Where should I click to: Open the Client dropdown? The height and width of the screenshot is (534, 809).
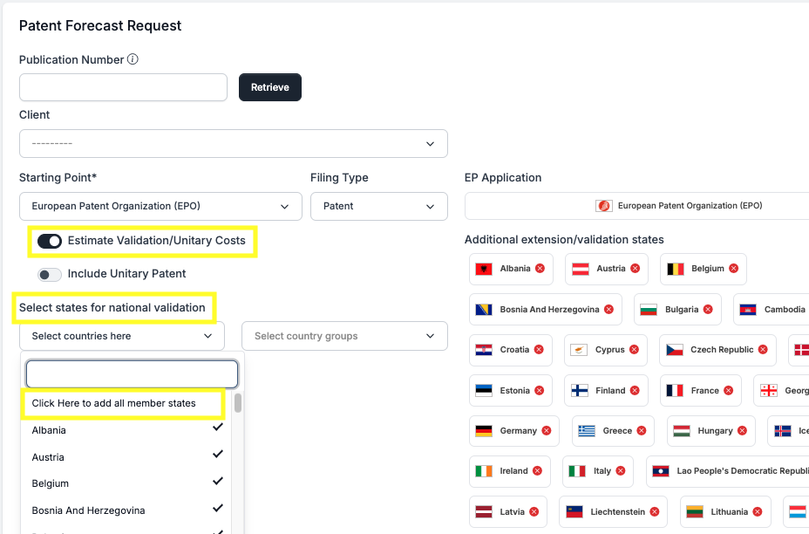coord(233,143)
